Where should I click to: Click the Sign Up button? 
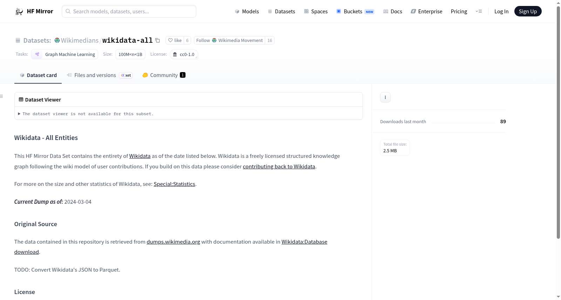[x=528, y=12]
